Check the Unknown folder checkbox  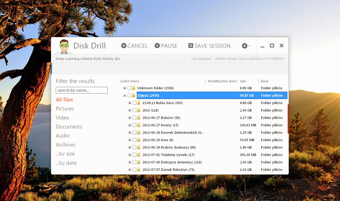pos(129,88)
